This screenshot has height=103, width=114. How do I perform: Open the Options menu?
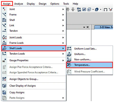pyautogui.click(x=55, y=4)
